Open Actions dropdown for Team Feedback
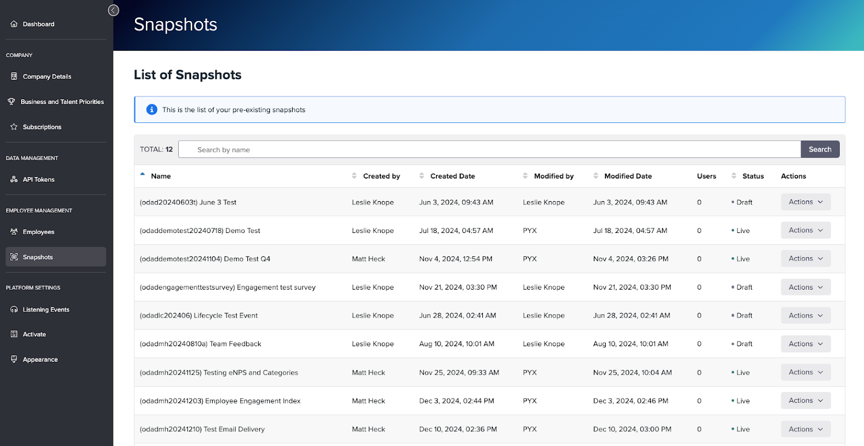The image size is (864, 446). 806,344
